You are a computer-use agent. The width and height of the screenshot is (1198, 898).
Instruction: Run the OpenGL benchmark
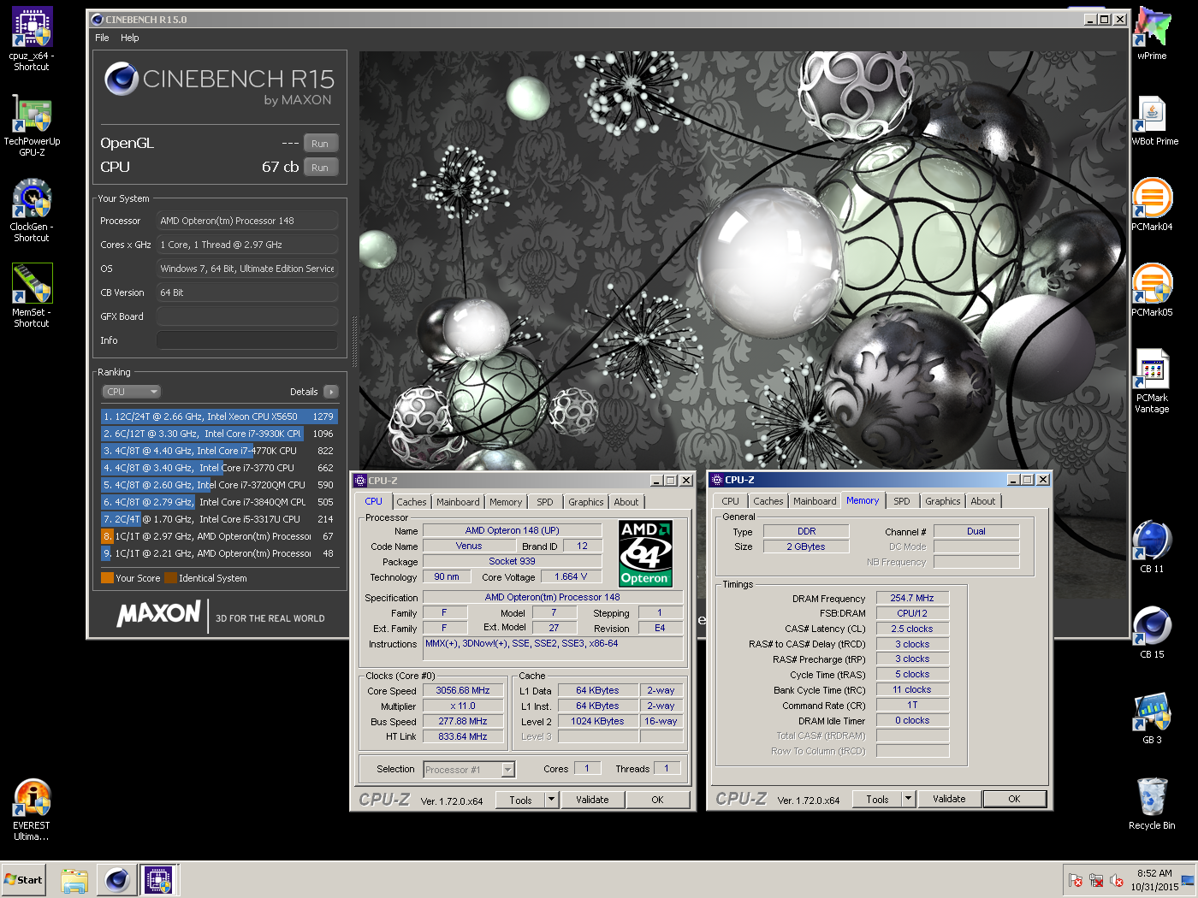tap(320, 144)
